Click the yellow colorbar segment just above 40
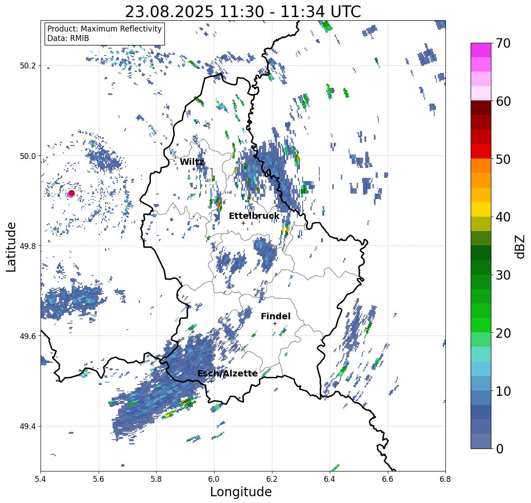Screen dimensions: 531x503 pyautogui.click(x=481, y=209)
